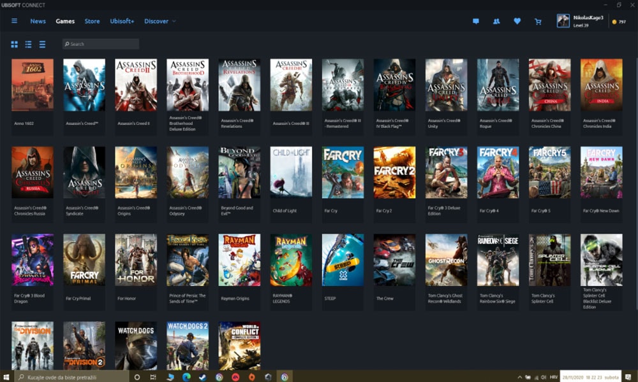Open Far Cry 2 cover

(x=395, y=173)
